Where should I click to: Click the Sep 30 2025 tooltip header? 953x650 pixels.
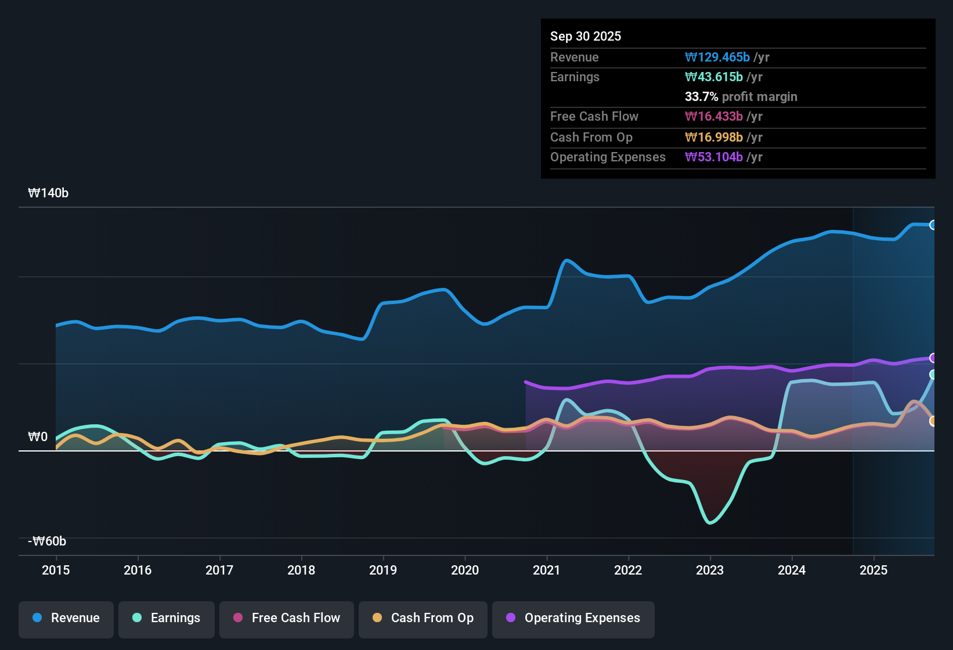click(586, 36)
